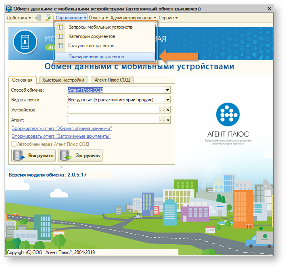The height and width of the screenshot is (269, 286).
Task: Click table icon beside Статусы контрагентов
Action: point(60,46)
